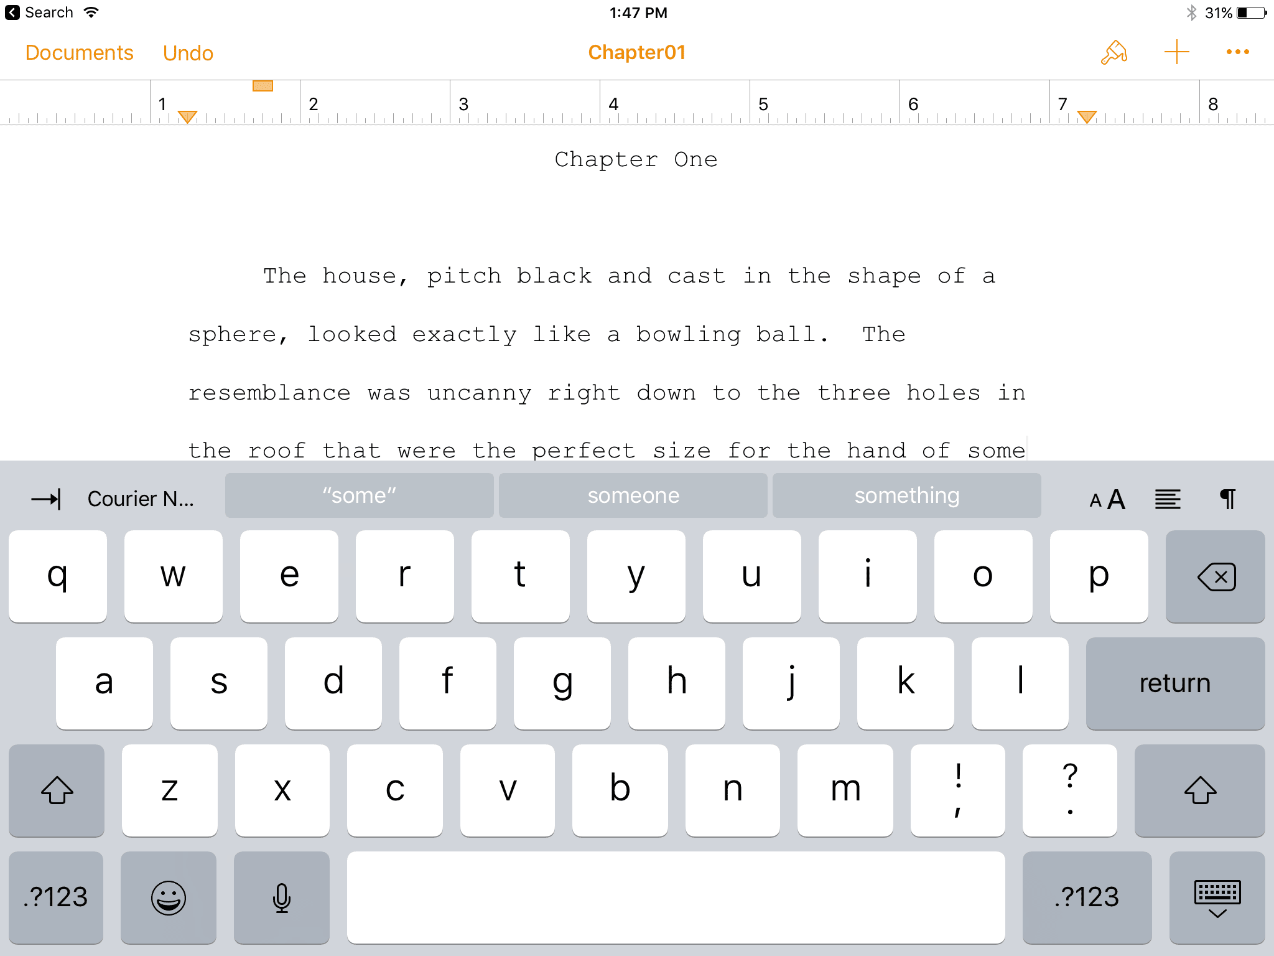Tap the more options ellipsis icon

[1236, 52]
